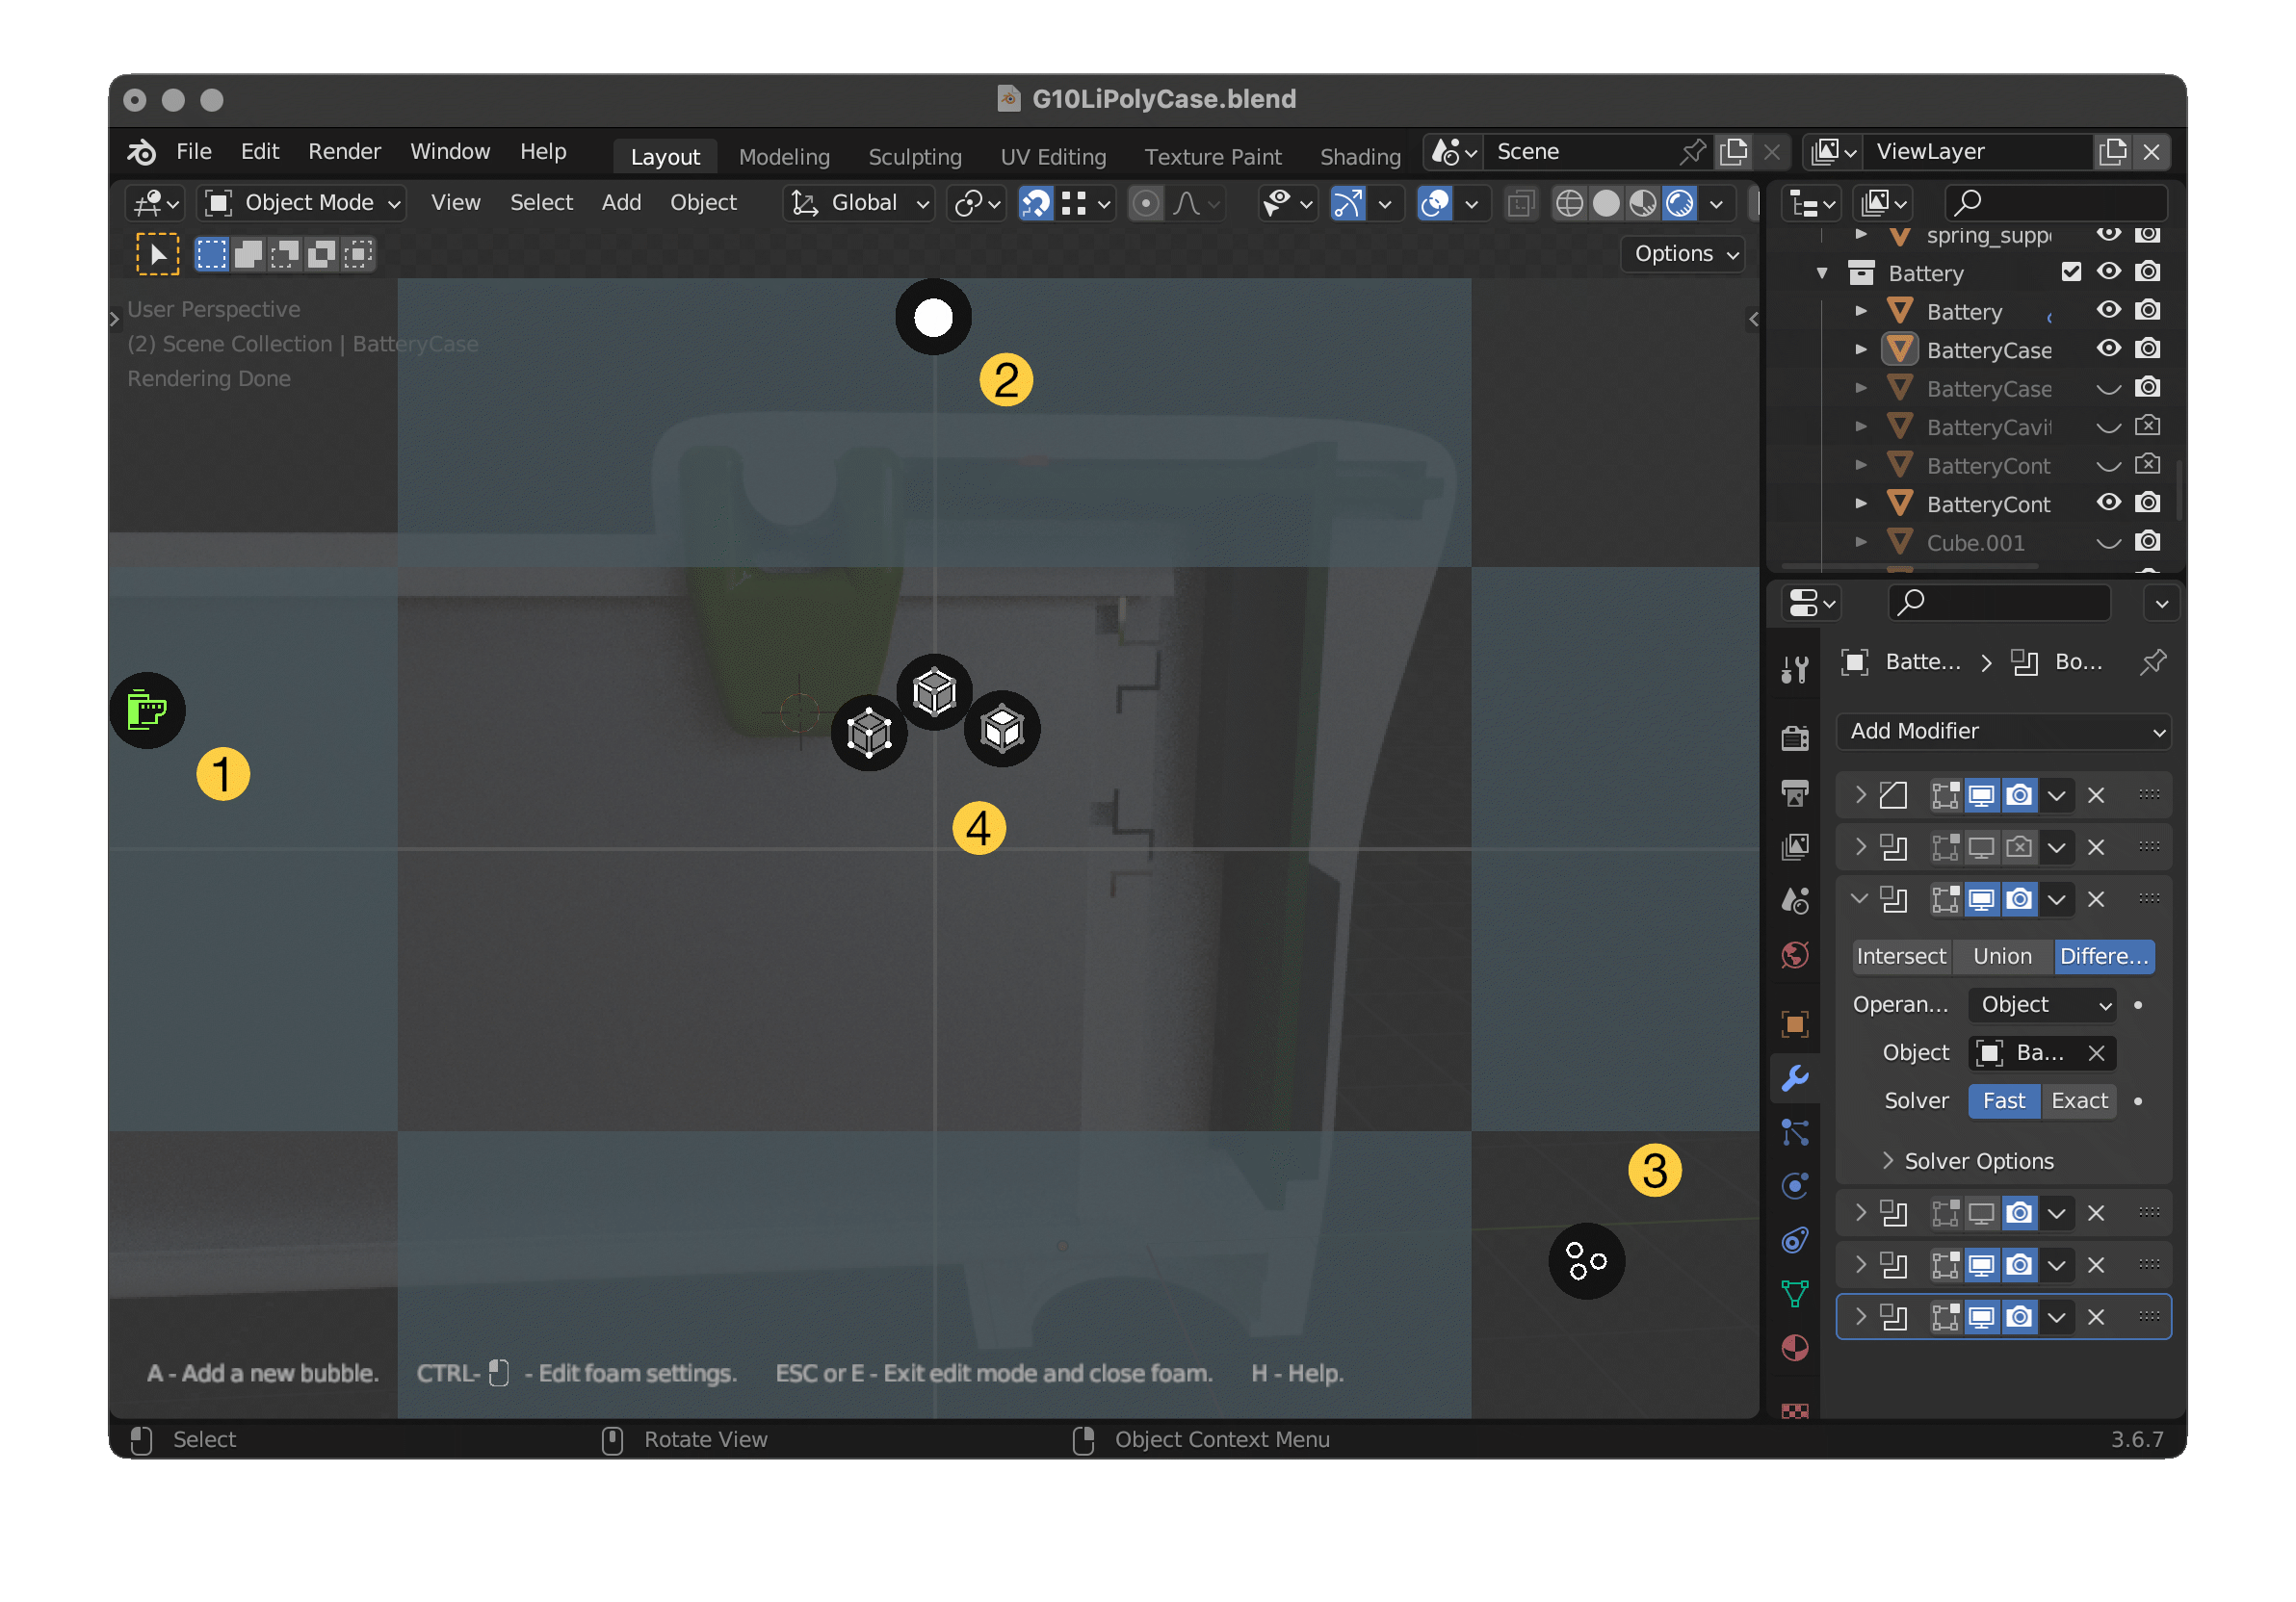Open the Physics properties tab
This screenshot has width=2296, height=1602.
(1795, 1185)
